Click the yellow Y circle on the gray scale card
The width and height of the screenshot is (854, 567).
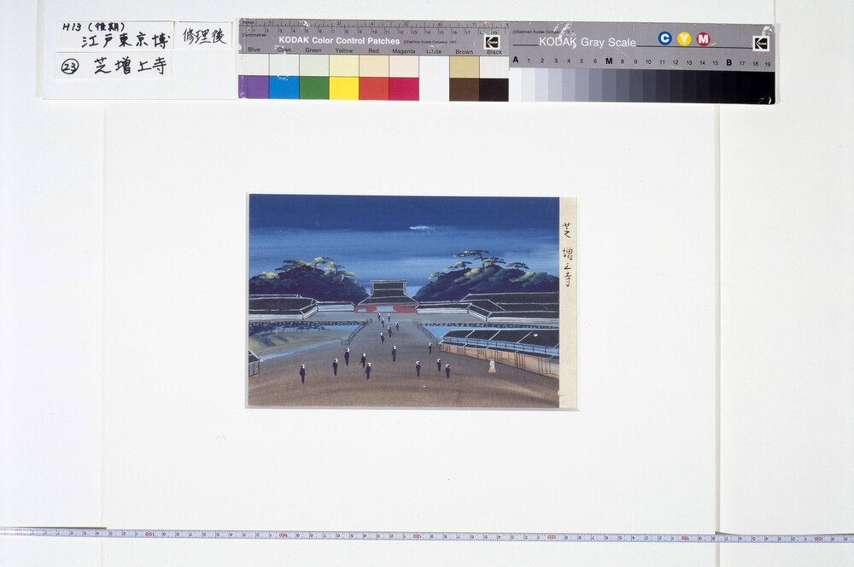click(x=684, y=38)
